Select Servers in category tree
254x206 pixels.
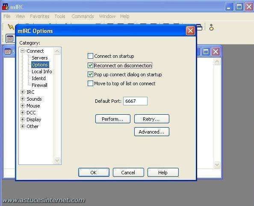click(x=40, y=58)
